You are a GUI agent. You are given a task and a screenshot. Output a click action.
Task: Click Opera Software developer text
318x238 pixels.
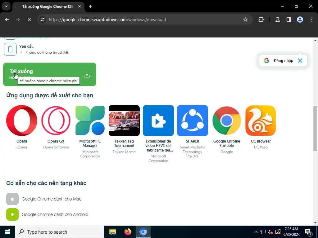[x=56, y=147]
